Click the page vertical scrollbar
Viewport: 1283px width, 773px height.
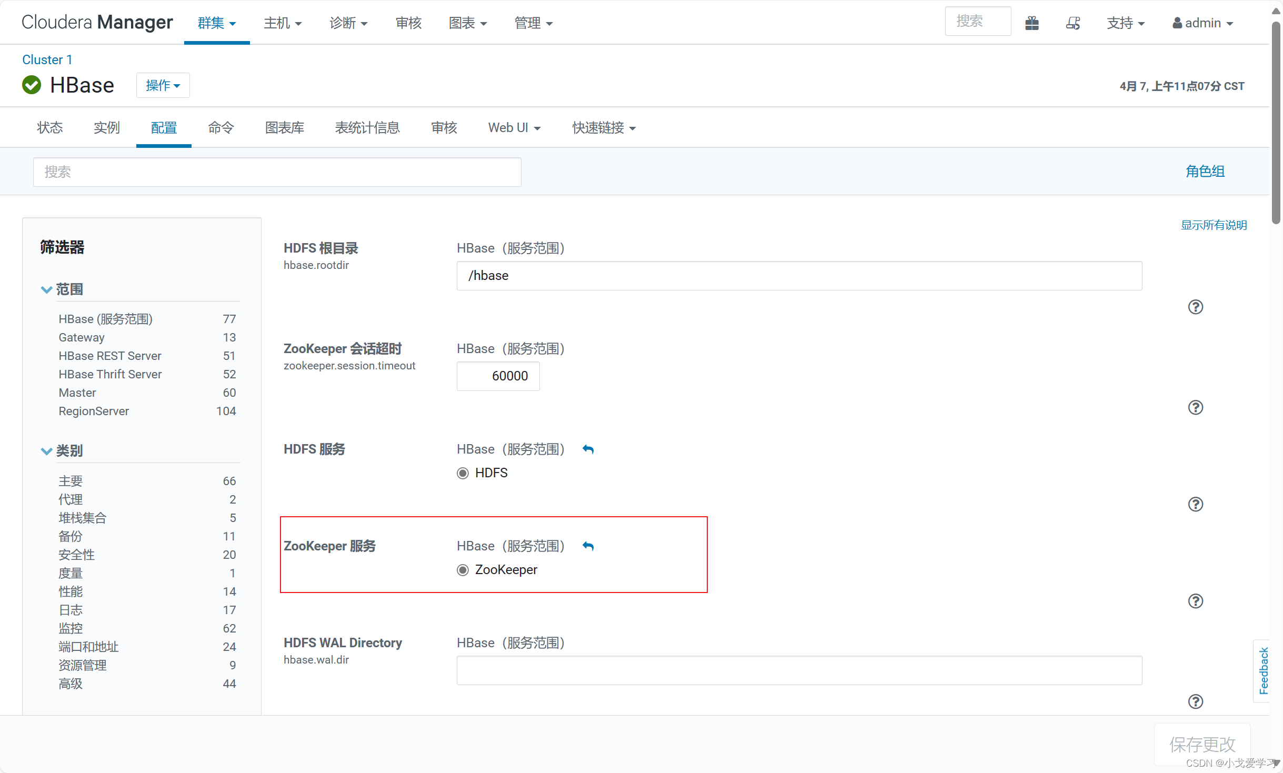(x=1276, y=123)
